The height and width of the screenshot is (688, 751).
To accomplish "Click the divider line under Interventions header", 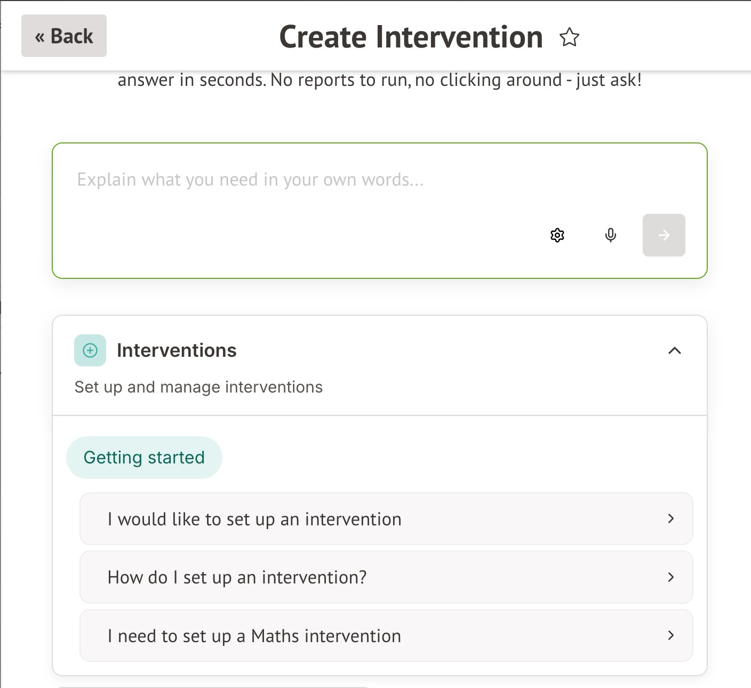I will [x=379, y=415].
